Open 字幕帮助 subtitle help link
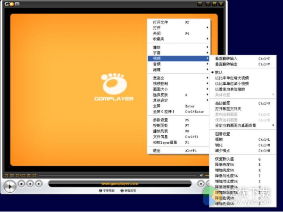The width and height of the screenshot is (283, 212). pos(107,190)
